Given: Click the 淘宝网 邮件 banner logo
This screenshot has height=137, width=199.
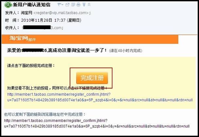Looking at the screenshot, I should tap(23, 38).
